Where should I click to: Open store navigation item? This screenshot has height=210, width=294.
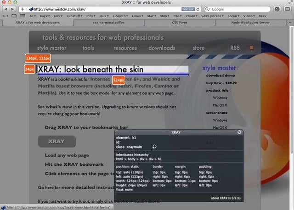[x=198, y=48]
